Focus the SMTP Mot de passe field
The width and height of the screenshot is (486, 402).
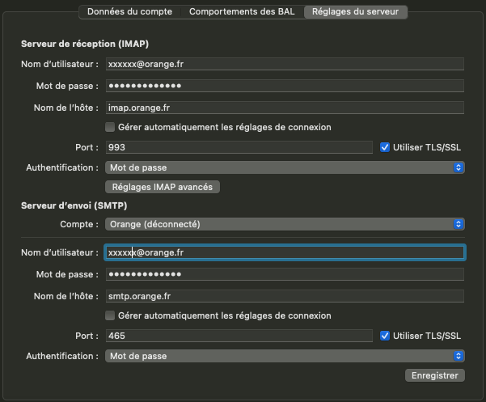285,274
